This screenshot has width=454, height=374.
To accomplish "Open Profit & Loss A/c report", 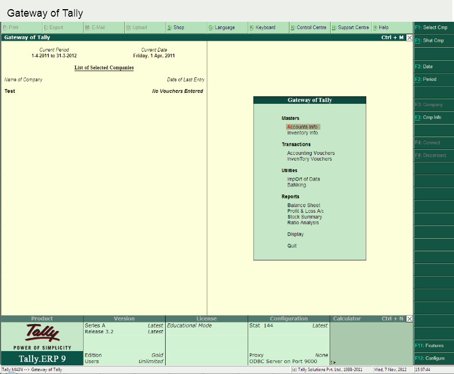I will pyautogui.click(x=306, y=211).
